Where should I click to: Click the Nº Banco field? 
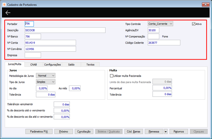[33, 36]
